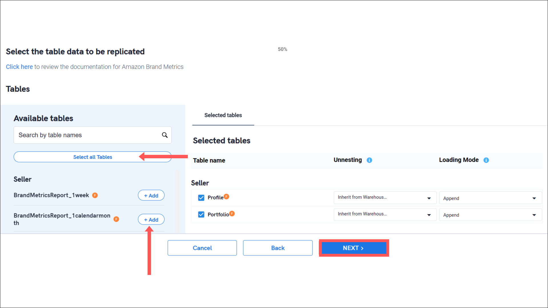Click the search magnifier icon
Screen dimensions: 548x308
tap(165, 135)
